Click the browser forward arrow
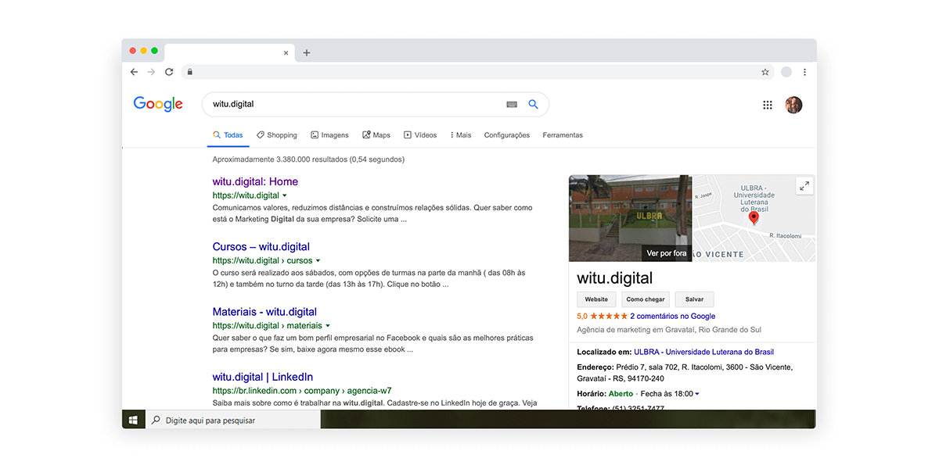 click(151, 72)
